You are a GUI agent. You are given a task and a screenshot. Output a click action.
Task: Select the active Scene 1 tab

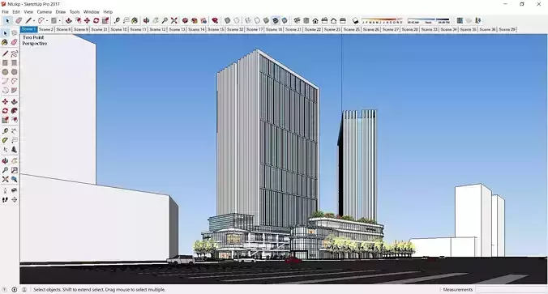[x=28, y=29]
